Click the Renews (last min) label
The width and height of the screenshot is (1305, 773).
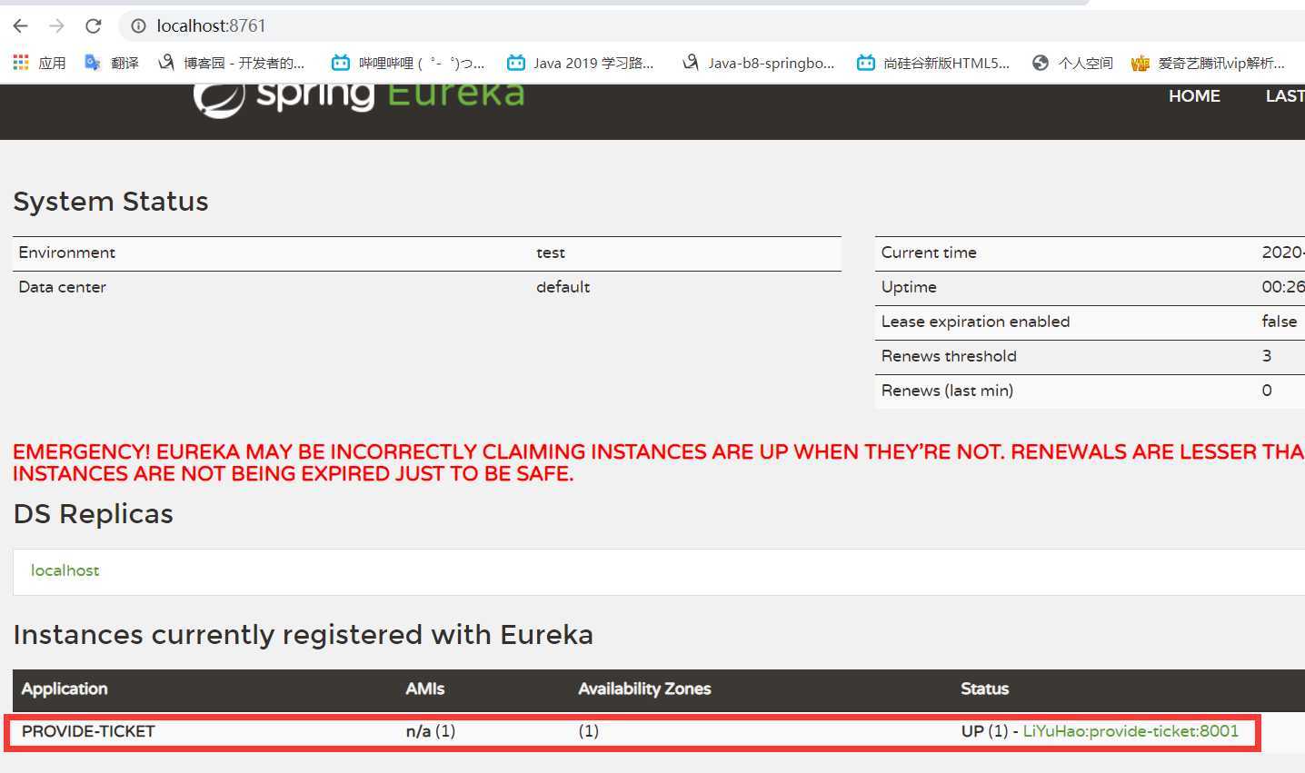point(947,391)
